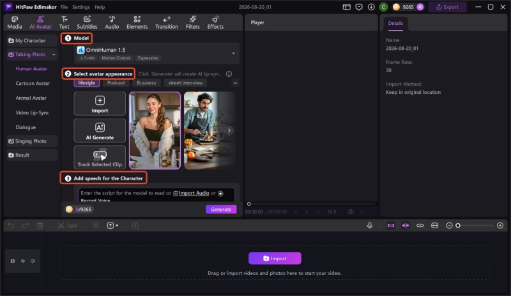
Task: Zoom out timeline with minus button
Action: [449, 226]
